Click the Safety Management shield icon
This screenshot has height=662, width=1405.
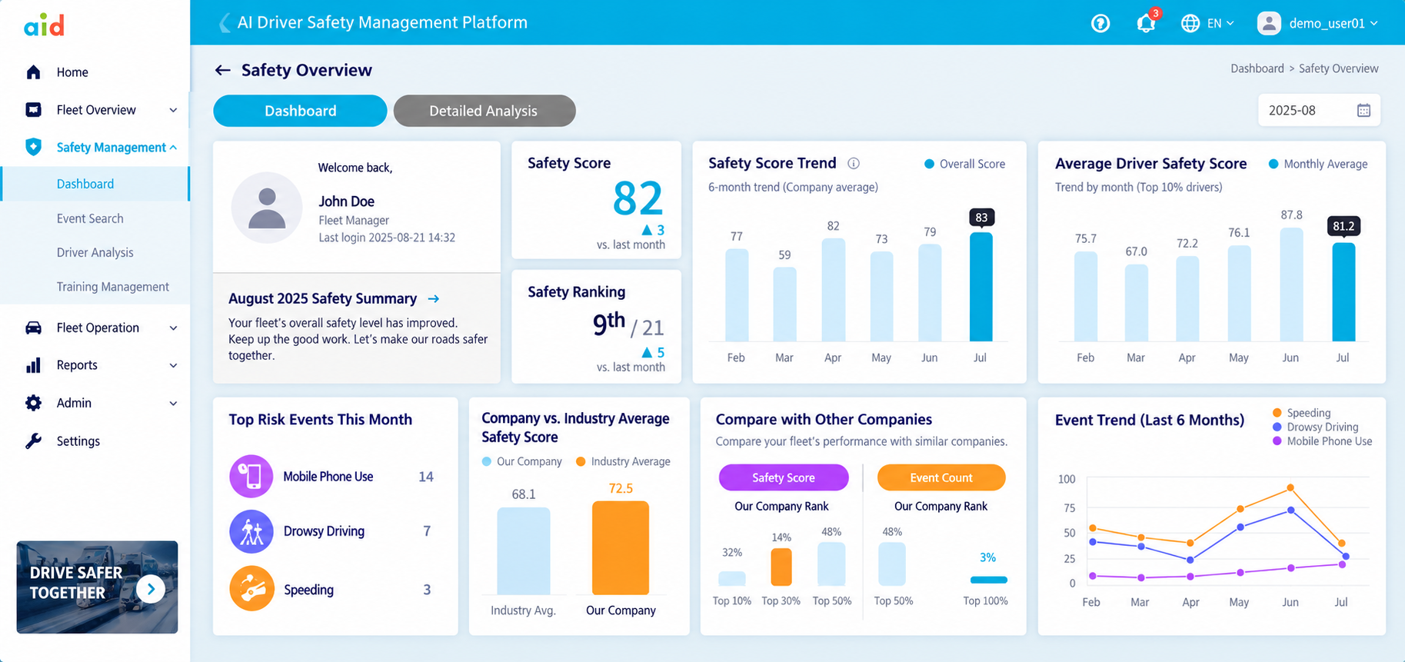(33, 147)
